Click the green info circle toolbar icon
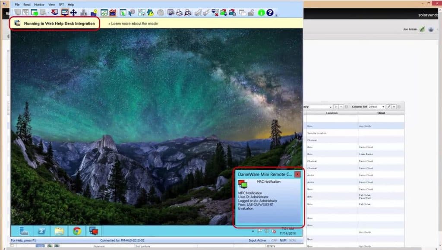Screen dimensions: 442x250 [x=261, y=12]
